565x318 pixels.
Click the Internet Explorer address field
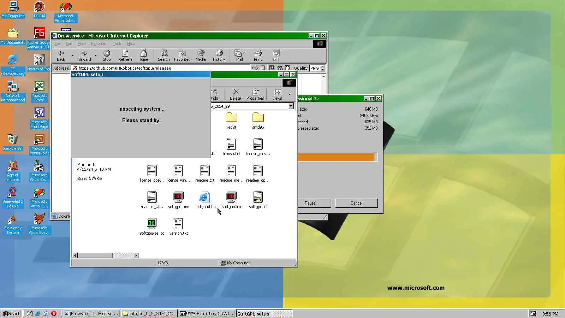click(161, 68)
